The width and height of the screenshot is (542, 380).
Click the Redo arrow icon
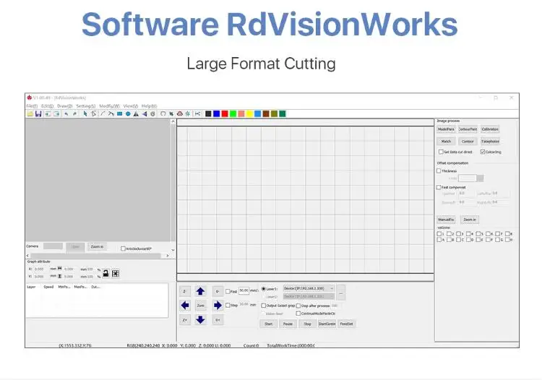[74, 113]
